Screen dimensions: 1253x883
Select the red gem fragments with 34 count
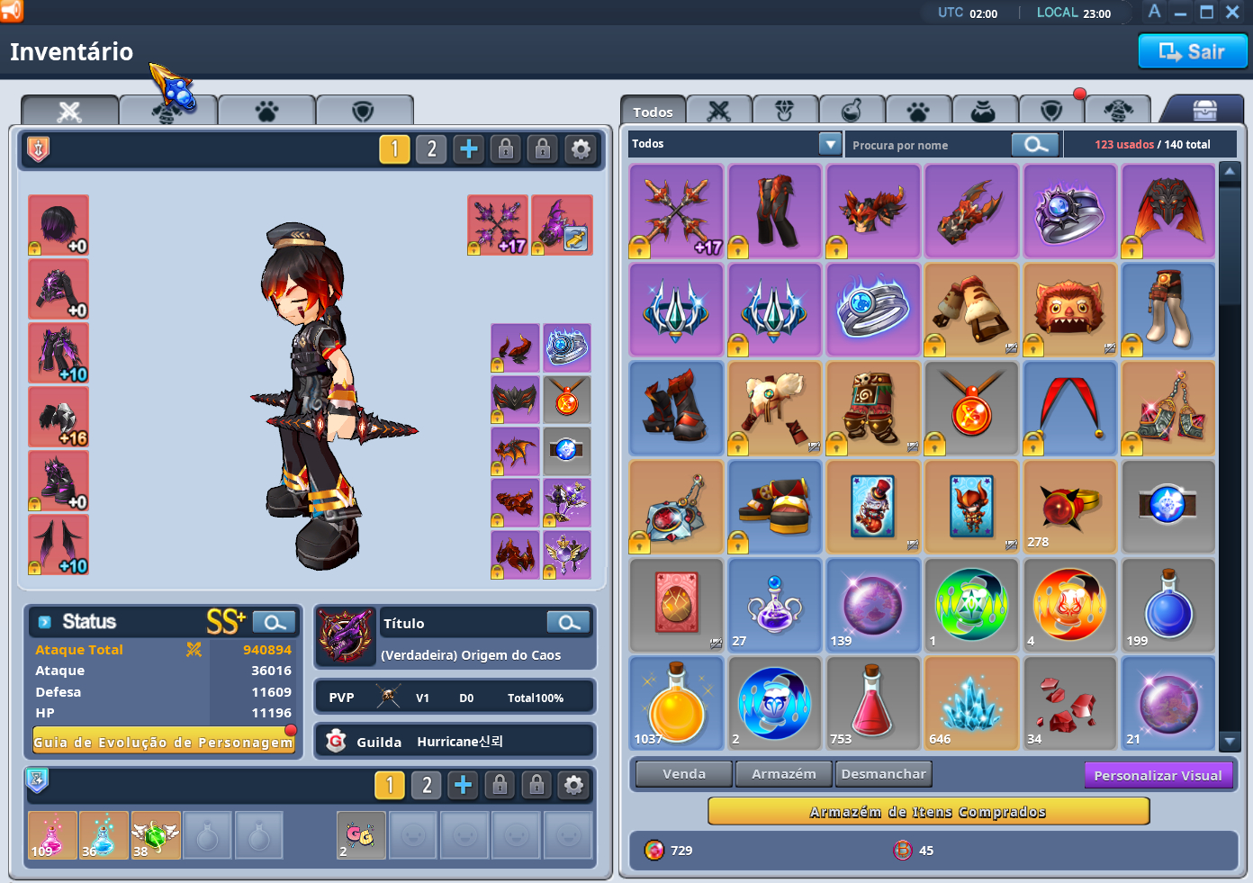(x=1070, y=704)
